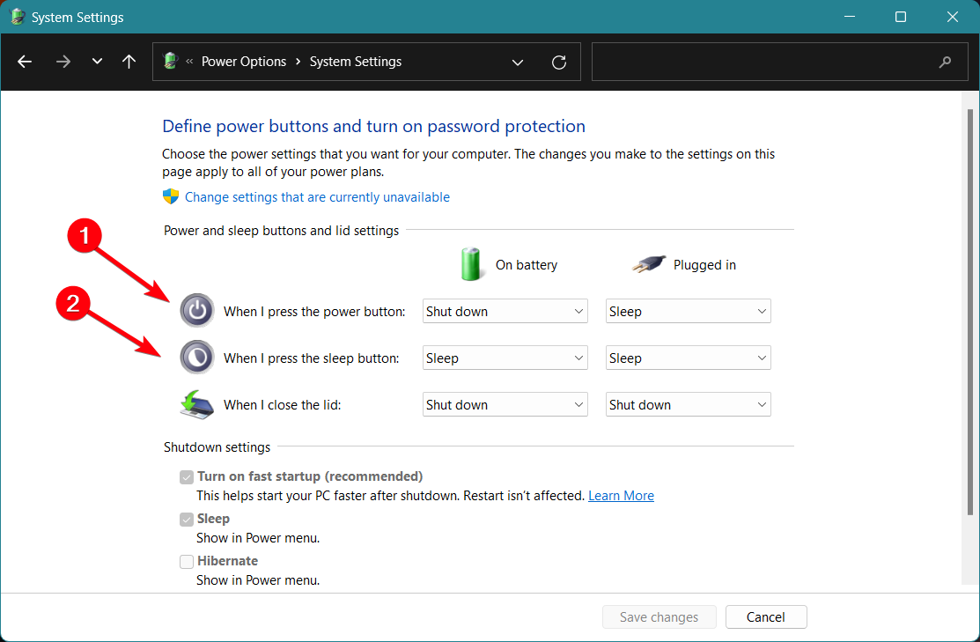Click System Settings breadcrumb item
This screenshot has height=642, width=980.
click(x=355, y=62)
